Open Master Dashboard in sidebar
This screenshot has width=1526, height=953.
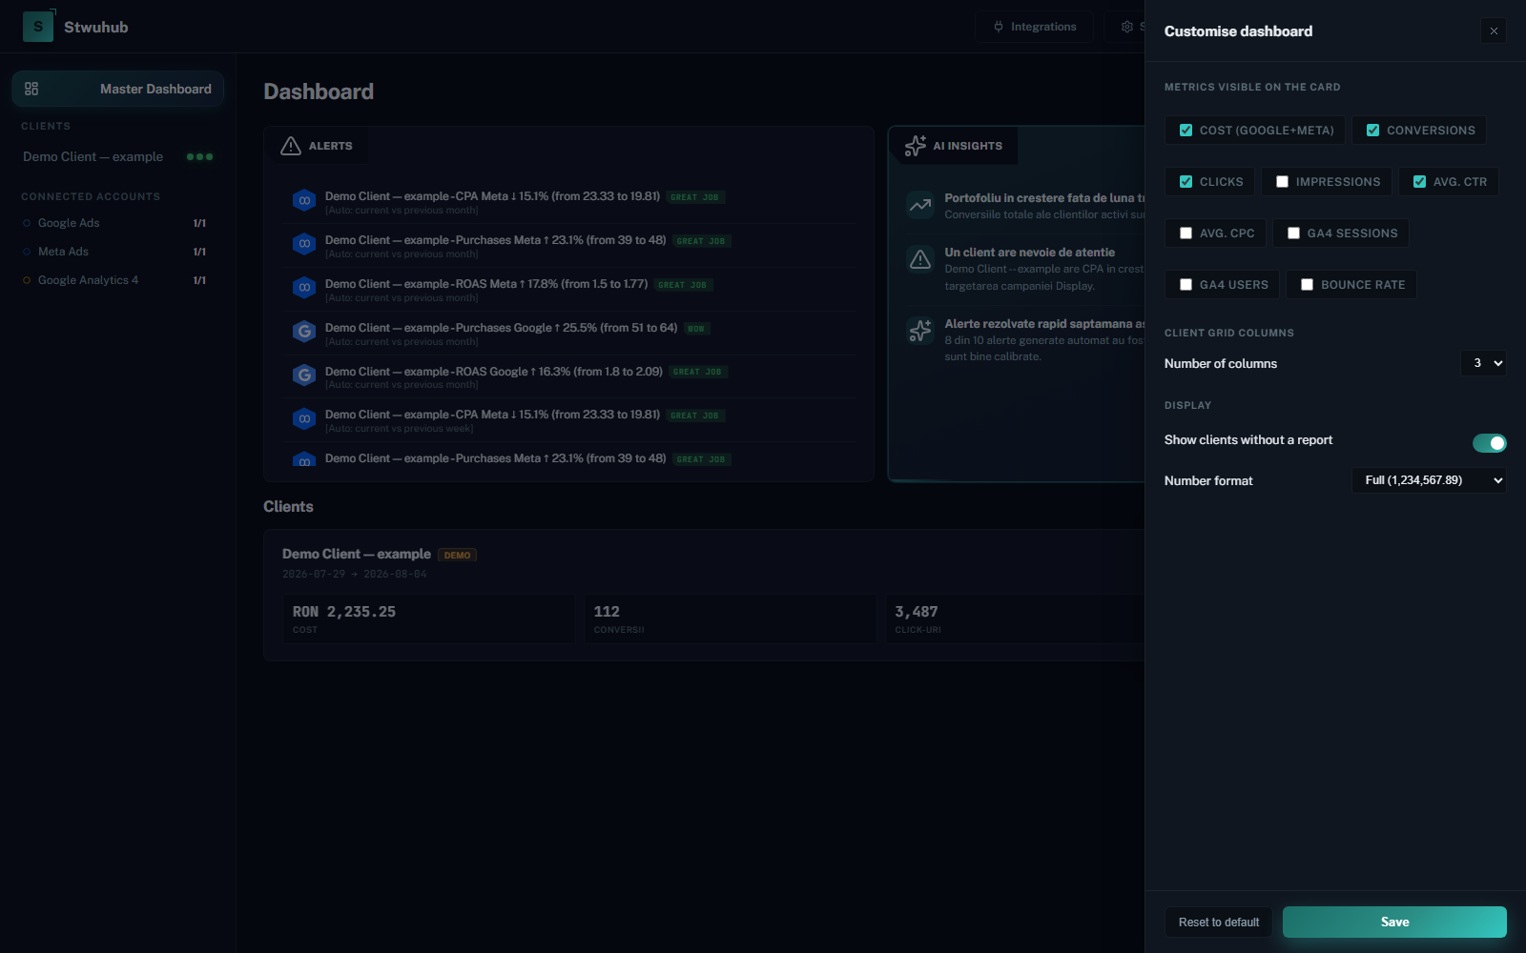pos(117,89)
